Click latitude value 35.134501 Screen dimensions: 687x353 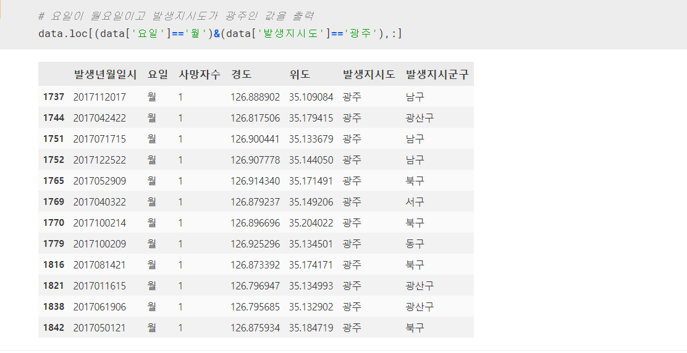pyautogui.click(x=311, y=244)
